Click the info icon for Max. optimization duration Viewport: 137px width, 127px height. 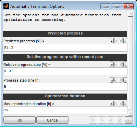point(125,104)
